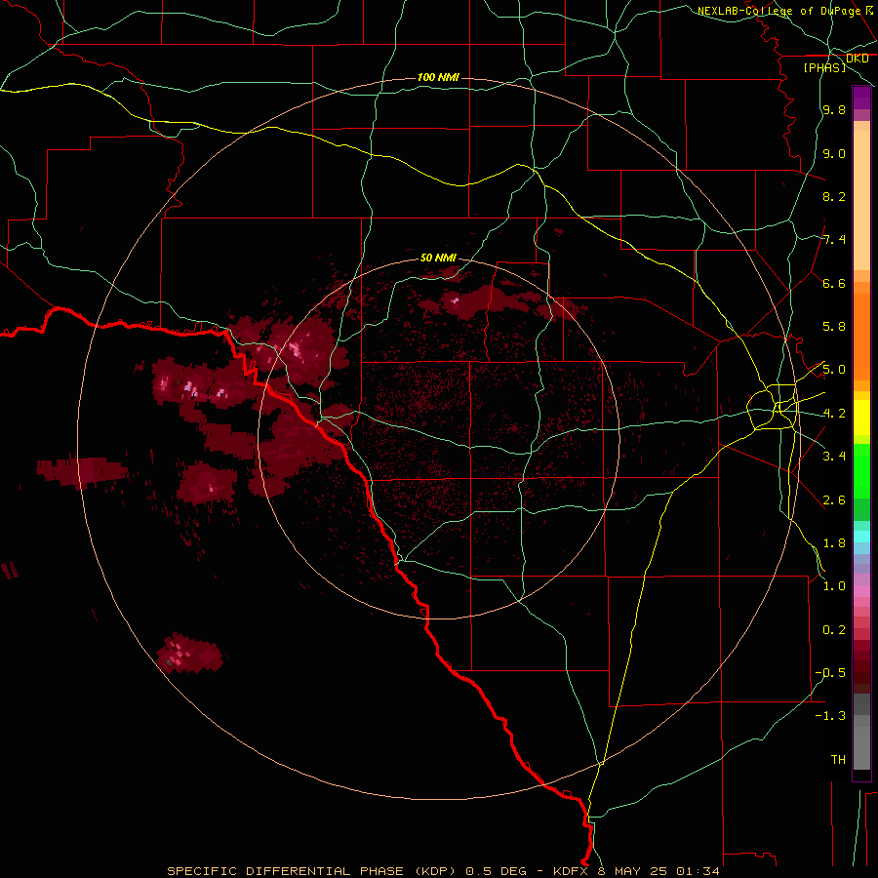Screen dimensions: 878x878
Task: Click the [PHAS] legend unit label
Action: click(824, 67)
